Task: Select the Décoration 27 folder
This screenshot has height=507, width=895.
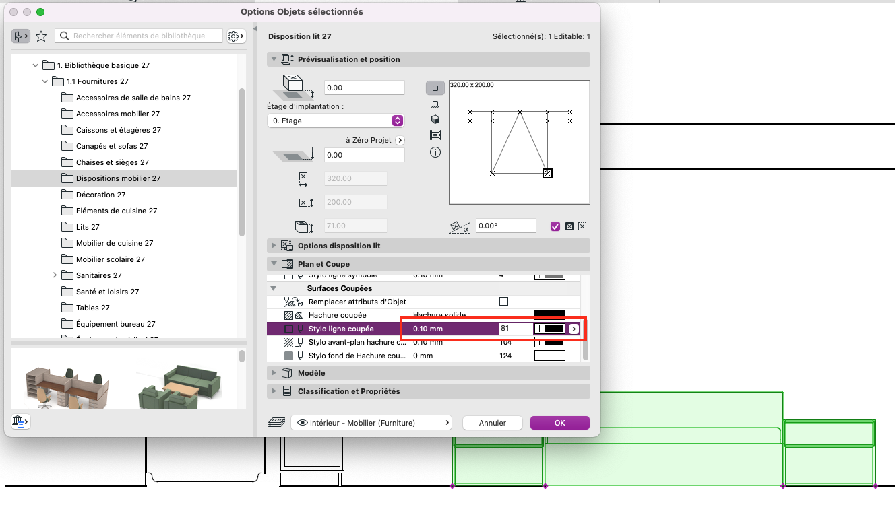Action: 124,195
